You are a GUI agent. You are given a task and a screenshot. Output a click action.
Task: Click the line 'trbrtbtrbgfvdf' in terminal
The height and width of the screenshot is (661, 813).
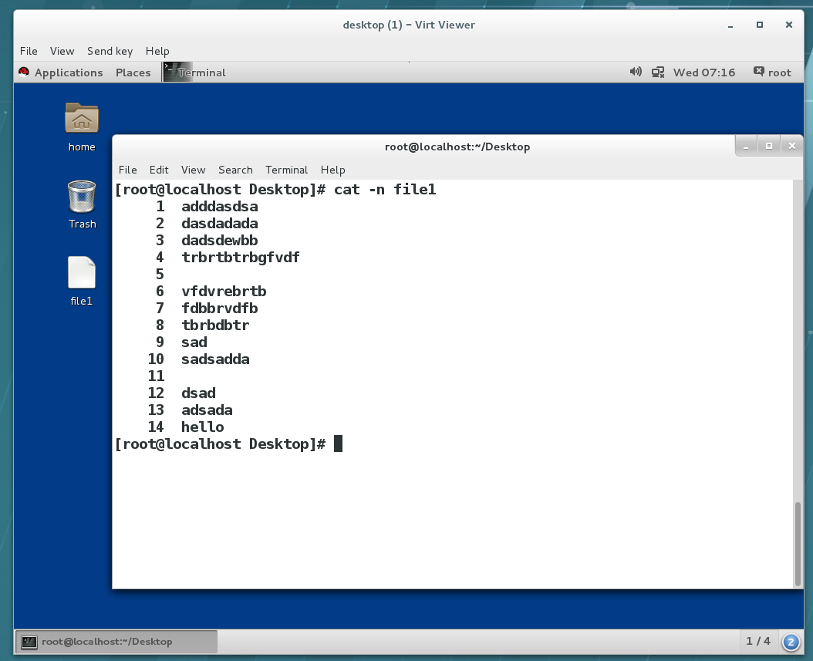241,258
